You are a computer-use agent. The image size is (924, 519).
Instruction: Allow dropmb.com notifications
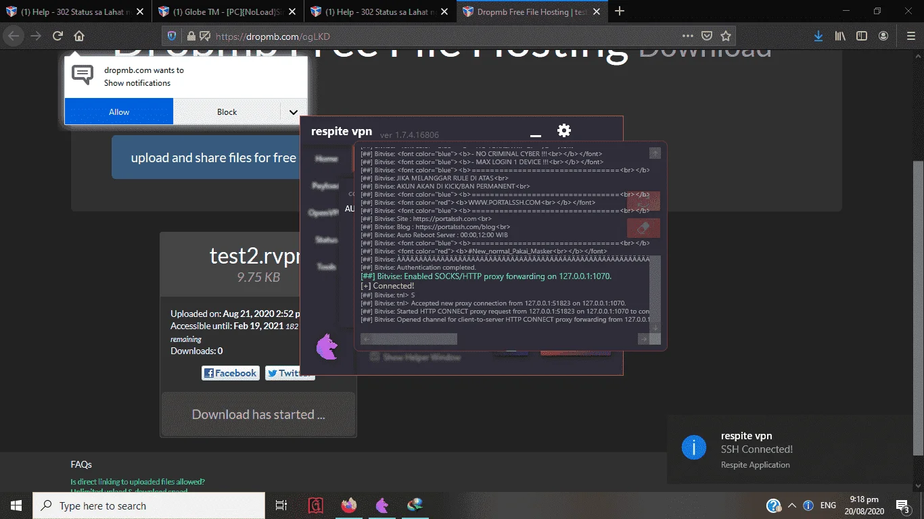(x=119, y=112)
